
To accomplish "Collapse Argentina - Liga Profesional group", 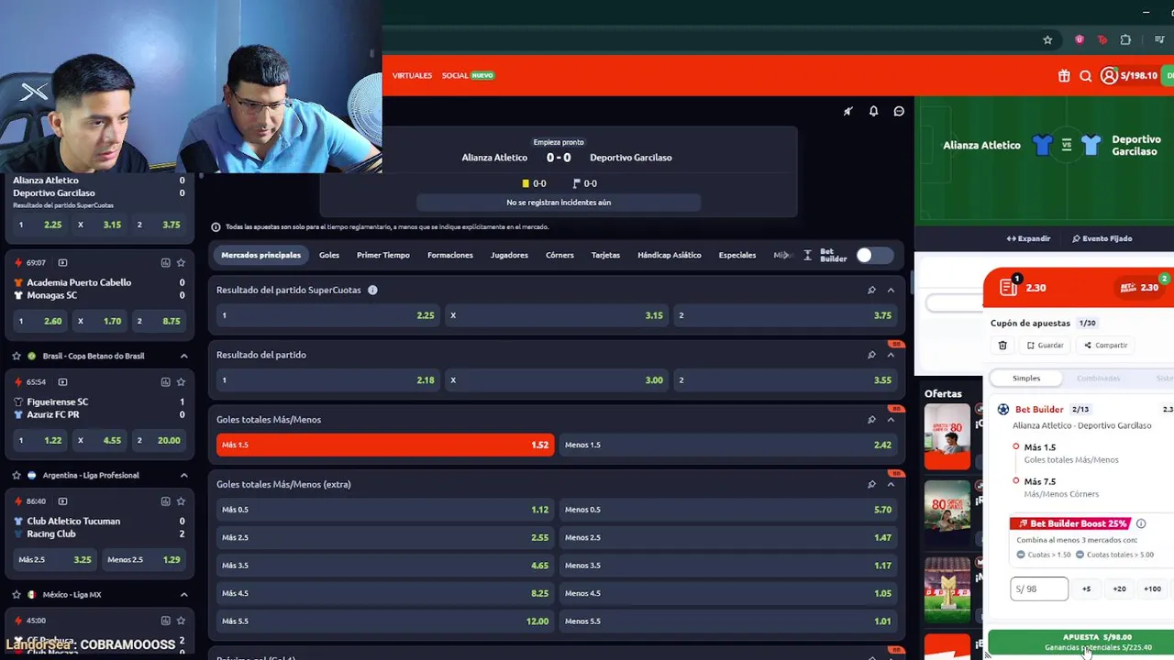I will tap(183, 475).
